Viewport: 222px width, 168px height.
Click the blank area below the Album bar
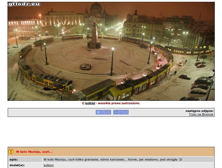pyautogui.click(x=111, y=132)
